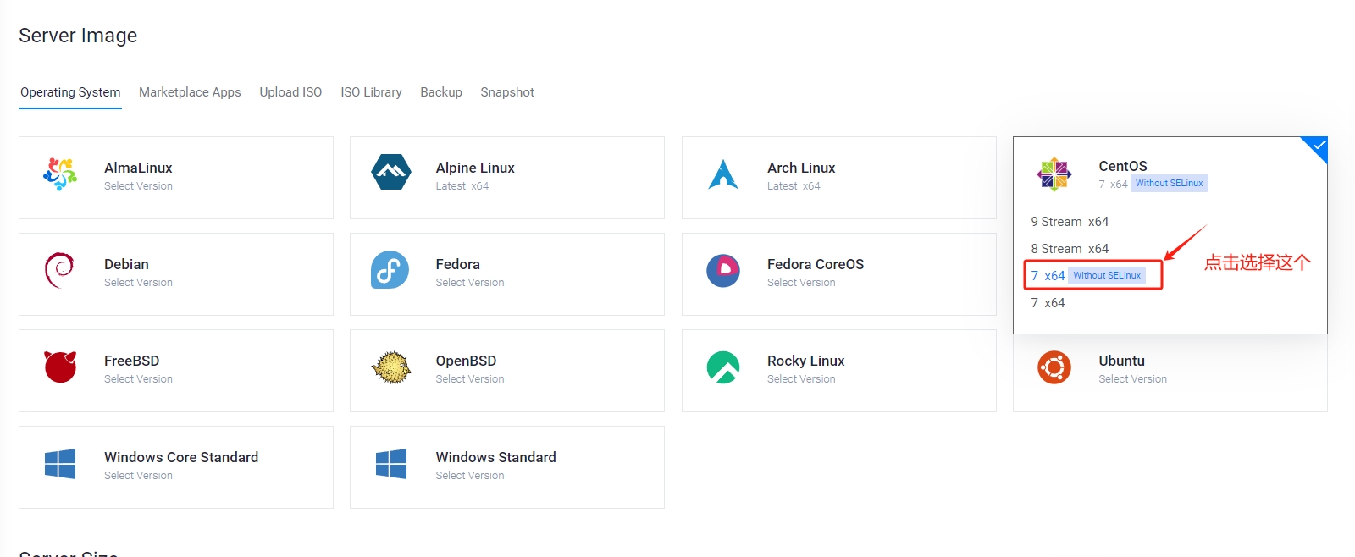Click the selected checkmark on CentOS card
Screen dimensions: 1355x557
tap(1318, 146)
